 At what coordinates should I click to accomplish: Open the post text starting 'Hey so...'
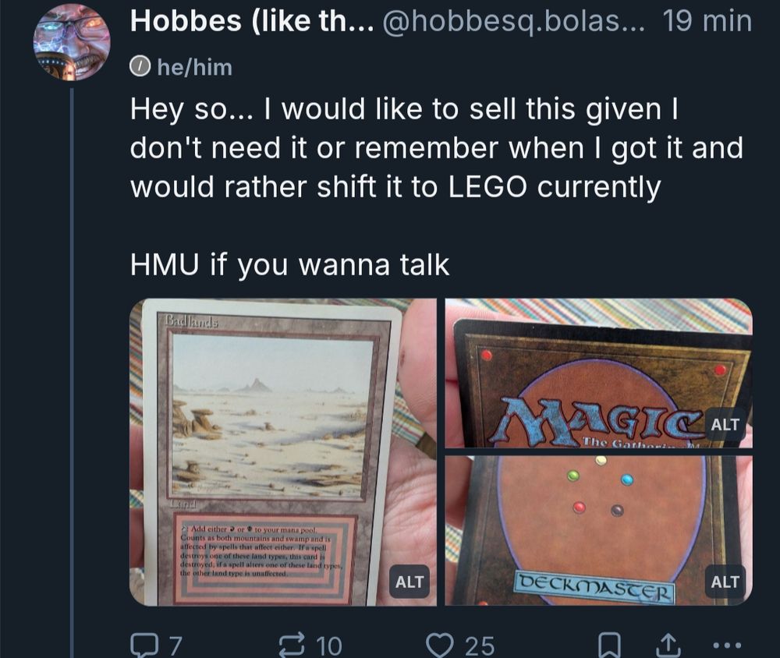click(x=436, y=186)
